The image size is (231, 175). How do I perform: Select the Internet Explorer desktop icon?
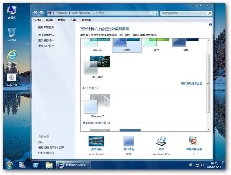[12, 59]
